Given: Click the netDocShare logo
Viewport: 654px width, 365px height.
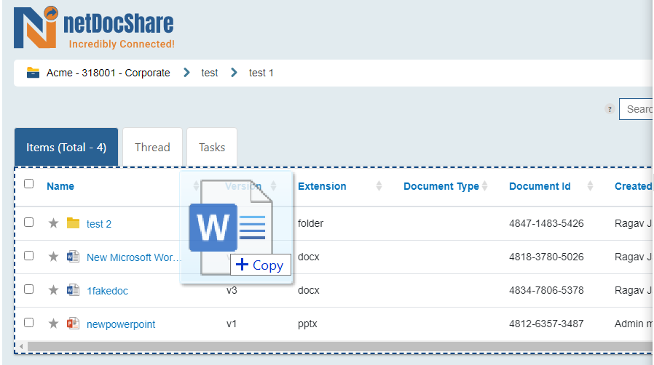Looking at the screenshot, I should pos(94,28).
